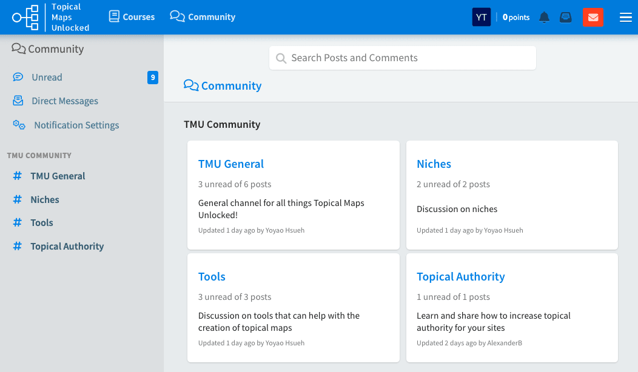Click the hash icon beside Tools
Image resolution: width=638 pixels, height=372 pixels.
18,223
